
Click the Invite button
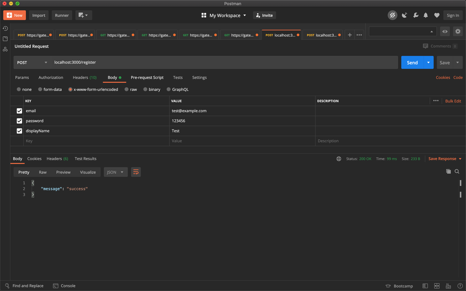264,15
